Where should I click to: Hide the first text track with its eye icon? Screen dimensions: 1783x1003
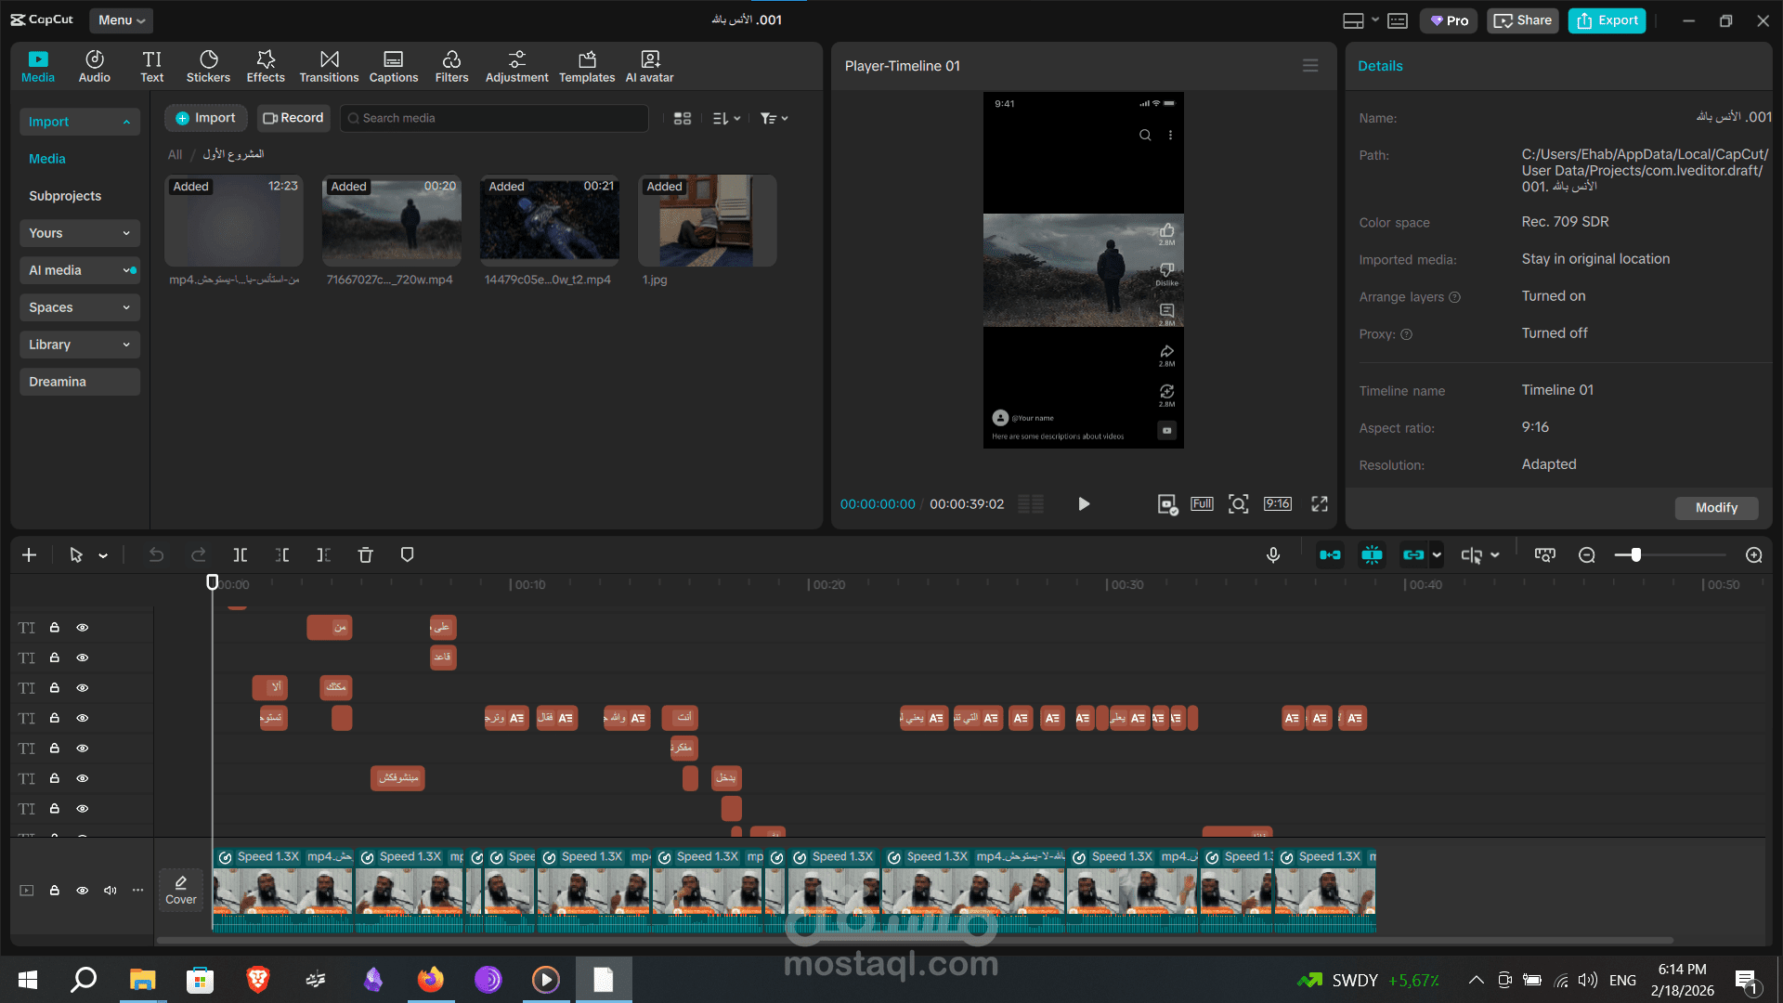[x=83, y=628]
